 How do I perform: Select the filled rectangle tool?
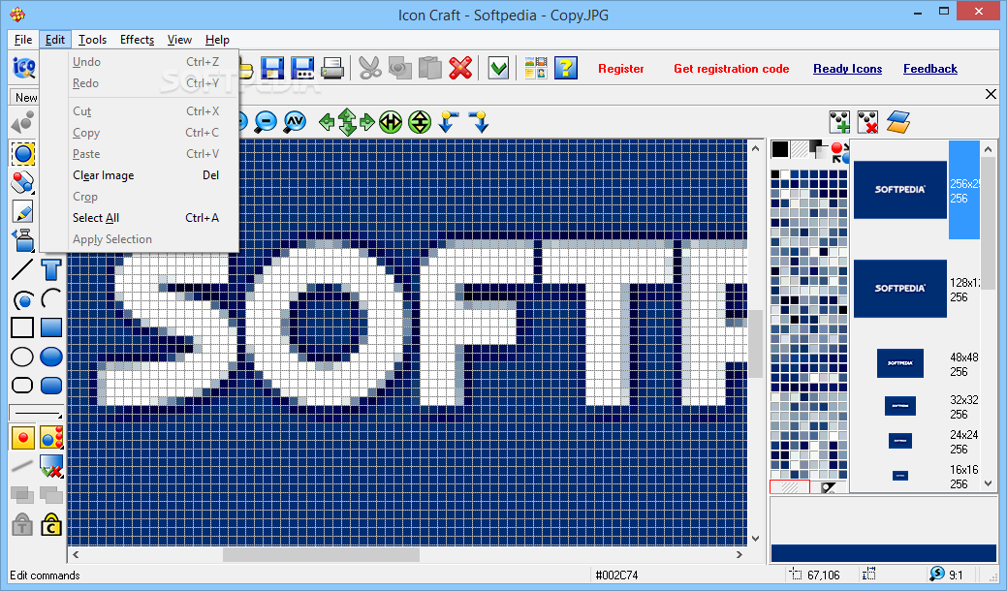pos(51,327)
